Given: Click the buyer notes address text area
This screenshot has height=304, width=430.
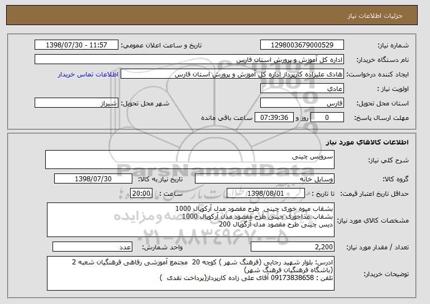Looking at the screenshot, I should tap(190, 273).
